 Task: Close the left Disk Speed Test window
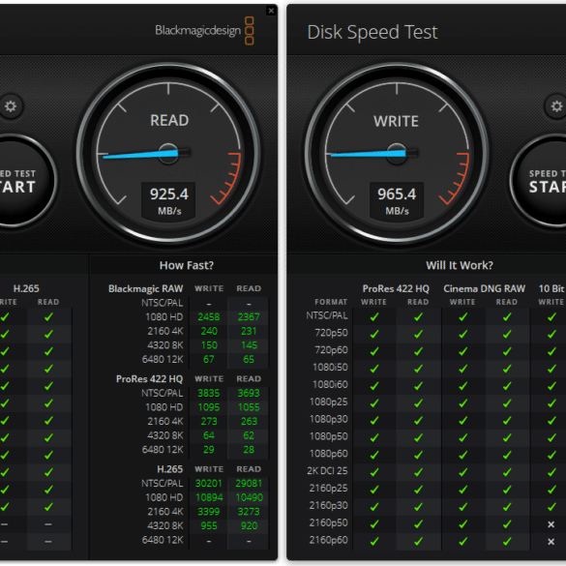[x=271, y=11]
